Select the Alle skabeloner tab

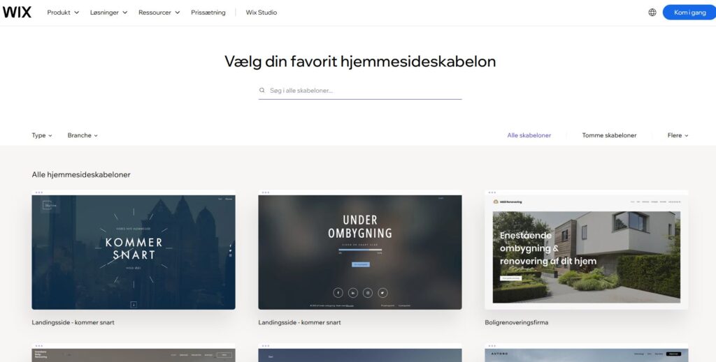click(529, 135)
